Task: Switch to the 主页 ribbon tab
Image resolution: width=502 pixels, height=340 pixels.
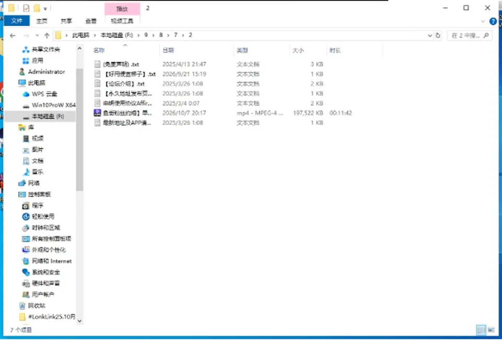Action: [42, 21]
